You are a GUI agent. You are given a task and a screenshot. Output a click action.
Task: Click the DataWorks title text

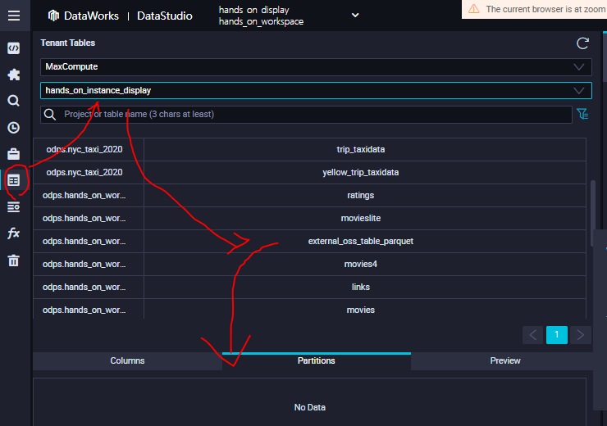pos(91,16)
